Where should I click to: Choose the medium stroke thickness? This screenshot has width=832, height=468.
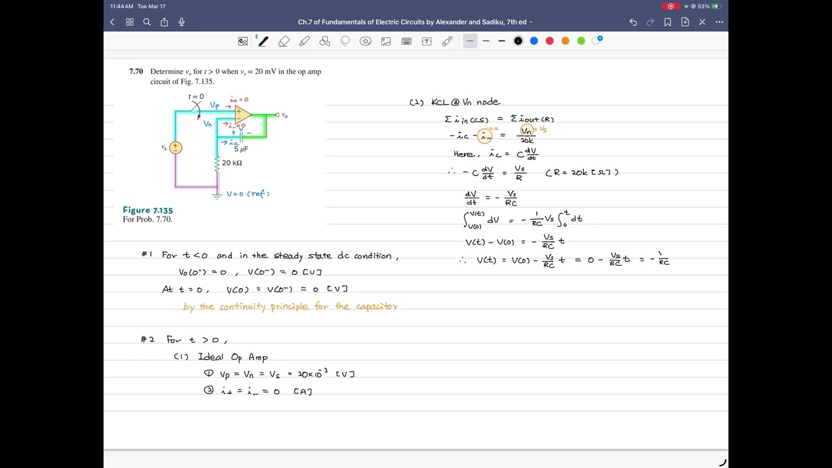coord(486,41)
